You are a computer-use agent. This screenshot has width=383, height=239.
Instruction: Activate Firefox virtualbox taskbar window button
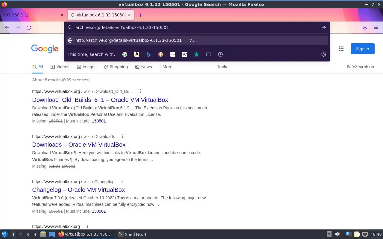click(86, 234)
